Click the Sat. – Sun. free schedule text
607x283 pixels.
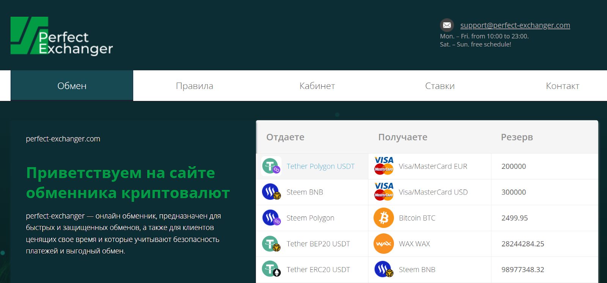(x=475, y=44)
